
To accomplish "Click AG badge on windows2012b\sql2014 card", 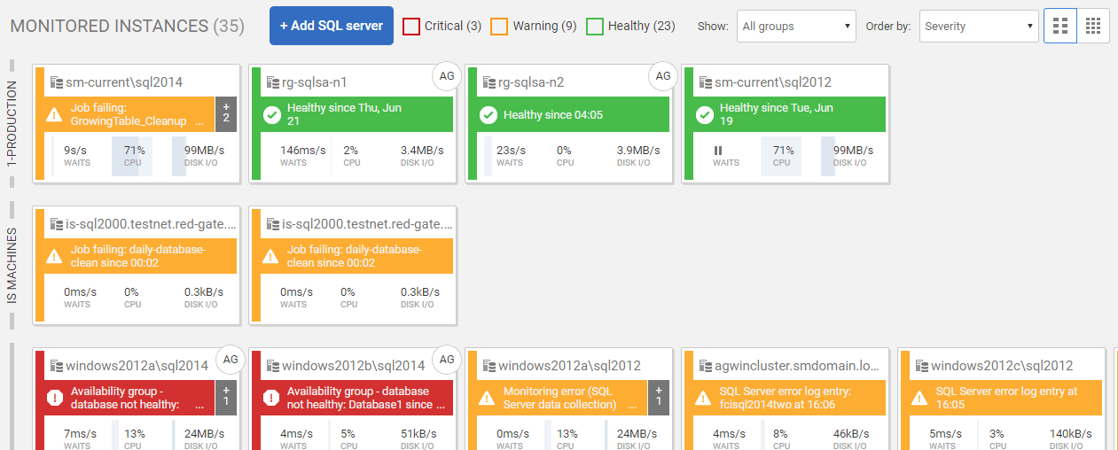I will click(x=447, y=360).
